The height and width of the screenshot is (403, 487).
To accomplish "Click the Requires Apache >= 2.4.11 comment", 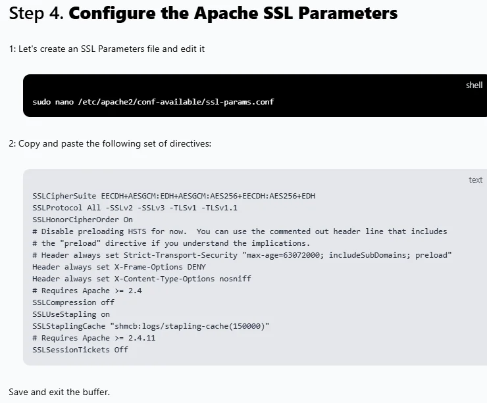I will point(94,338).
